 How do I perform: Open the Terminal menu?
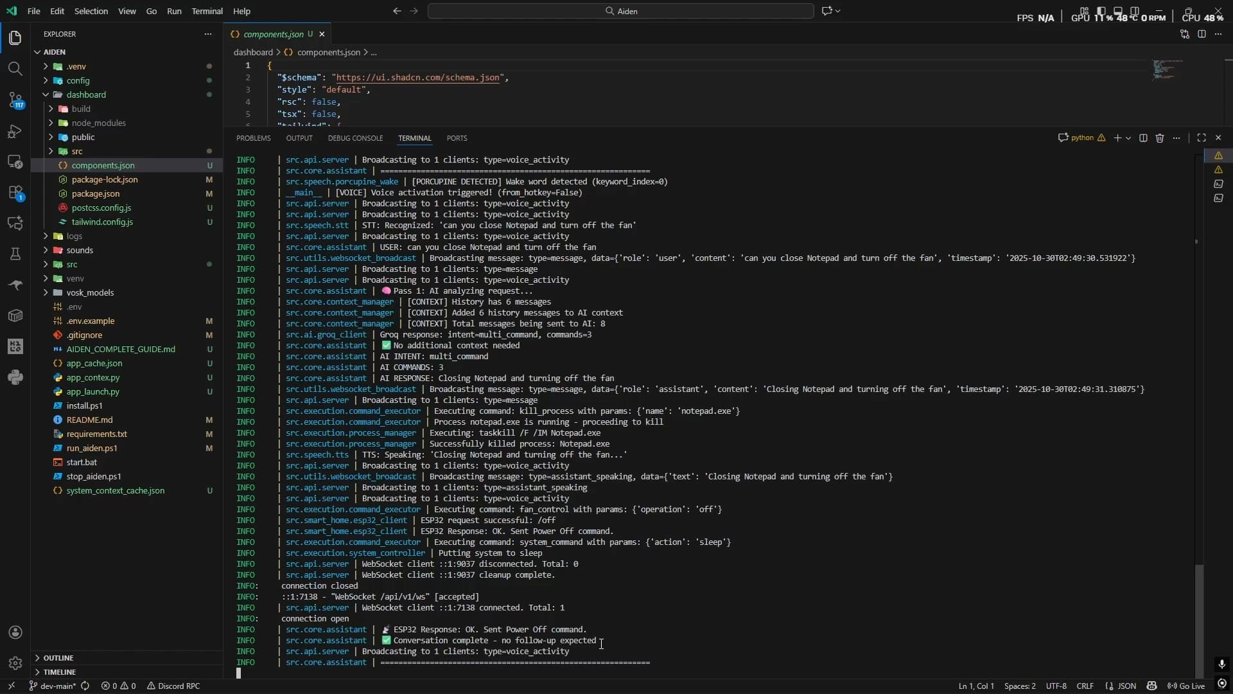207,11
